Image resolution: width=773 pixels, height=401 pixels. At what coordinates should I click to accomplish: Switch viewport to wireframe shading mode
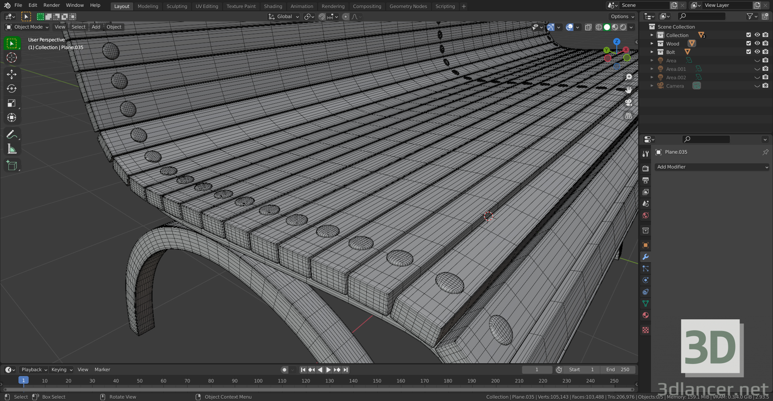coord(599,27)
